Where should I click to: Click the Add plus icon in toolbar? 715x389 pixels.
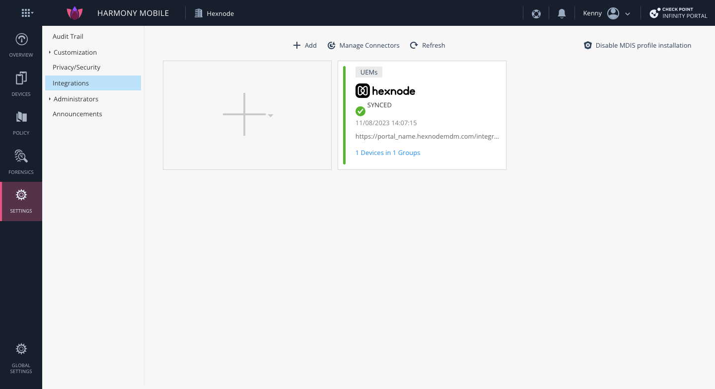pos(297,45)
